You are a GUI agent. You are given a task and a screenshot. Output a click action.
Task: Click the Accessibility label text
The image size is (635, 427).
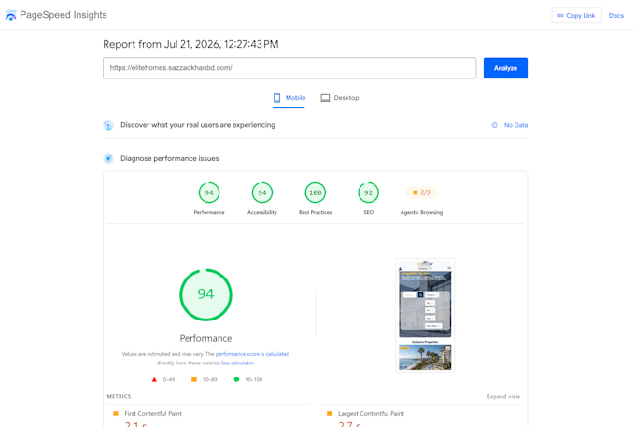pos(262,212)
